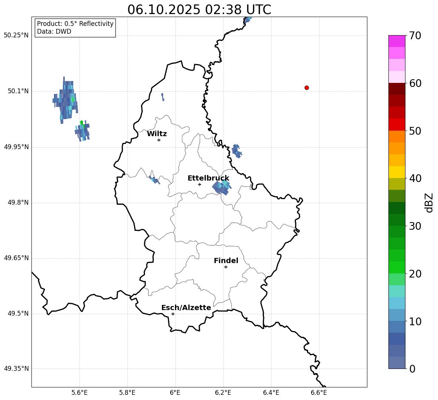This screenshot has height=400, width=438.
Task: Click the Ettelbruck city label
Action: (208, 178)
